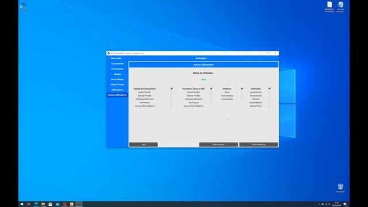The height and width of the screenshot is (207, 368).
Task: Open the Recycle Bin desktop icon
Action: pyautogui.click(x=340, y=188)
